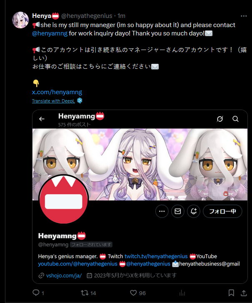This screenshot has width=252, height=303.
Task: Click the circular slashed icon beside search
Action: click(x=220, y=119)
